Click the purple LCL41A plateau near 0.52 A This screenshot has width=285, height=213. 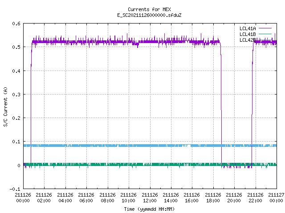point(126,42)
